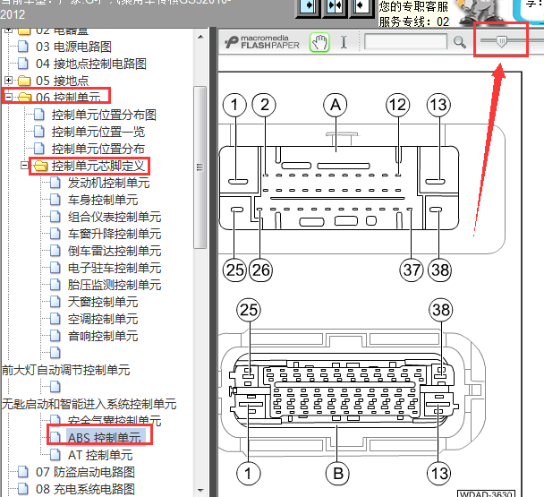
Task: Click the collapse-left panel arrow button
Action: coord(361,8)
